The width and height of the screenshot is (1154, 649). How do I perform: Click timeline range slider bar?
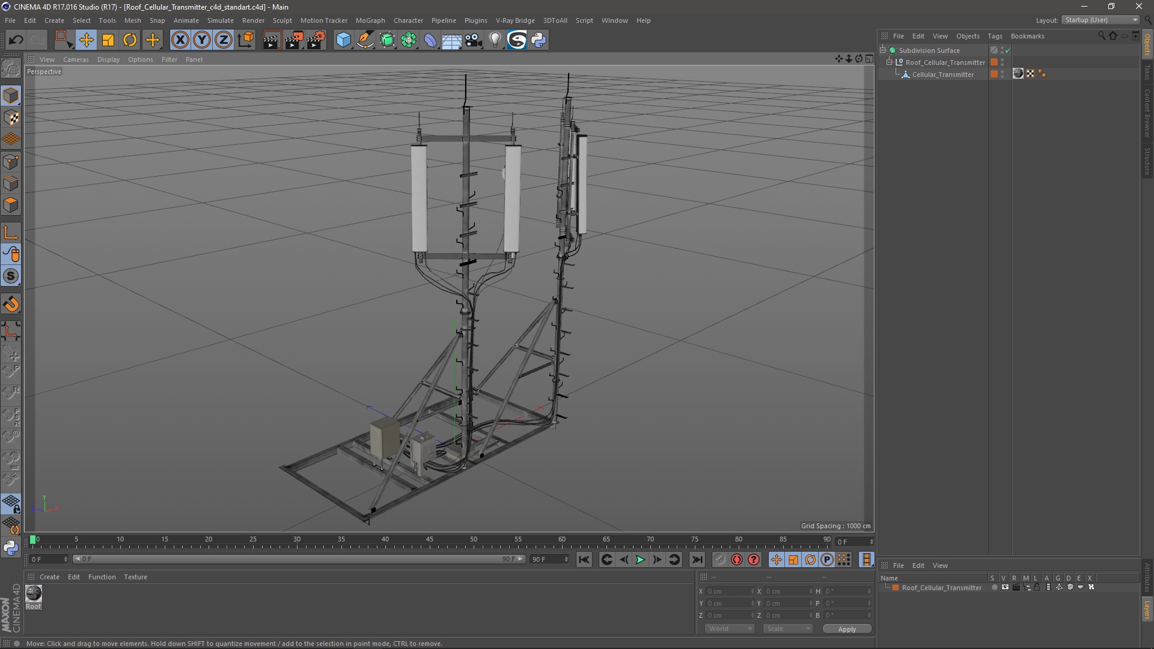299,559
